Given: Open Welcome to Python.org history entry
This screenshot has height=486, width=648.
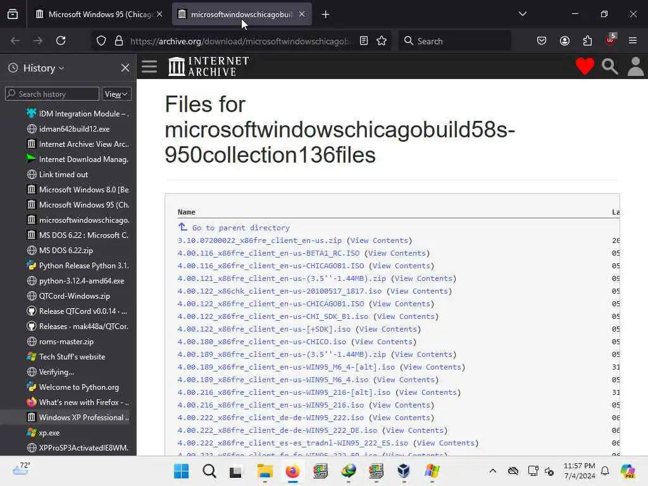Looking at the screenshot, I should [73, 387].
